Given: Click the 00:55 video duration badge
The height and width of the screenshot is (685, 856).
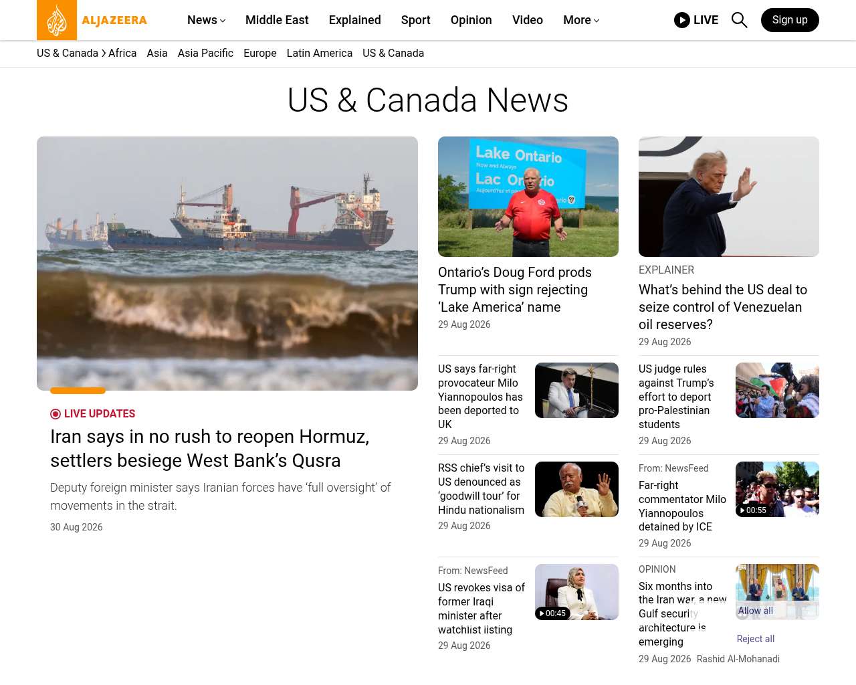Looking at the screenshot, I should click(752, 510).
